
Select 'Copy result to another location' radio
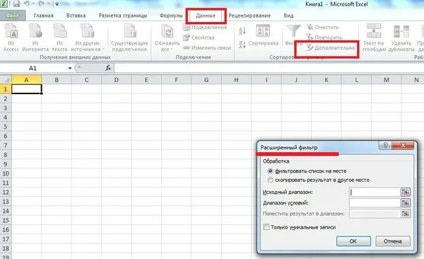[270, 180]
